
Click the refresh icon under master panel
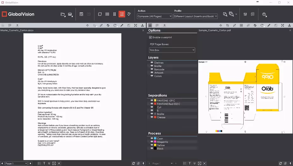133,163
